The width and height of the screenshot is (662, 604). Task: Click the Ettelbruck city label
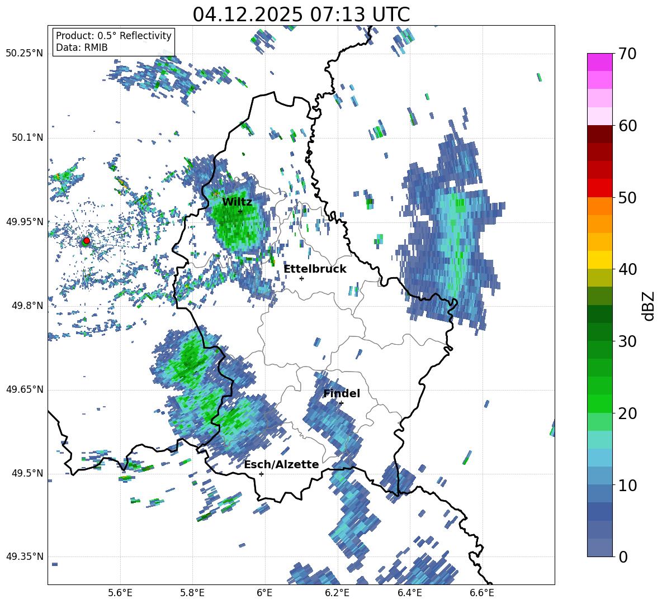[x=315, y=269]
